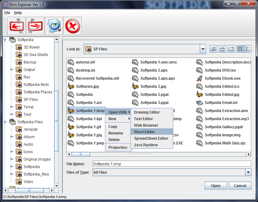Click the Home directory icon
The height and width of the screenshot is (202, 258).
point(222,49)
